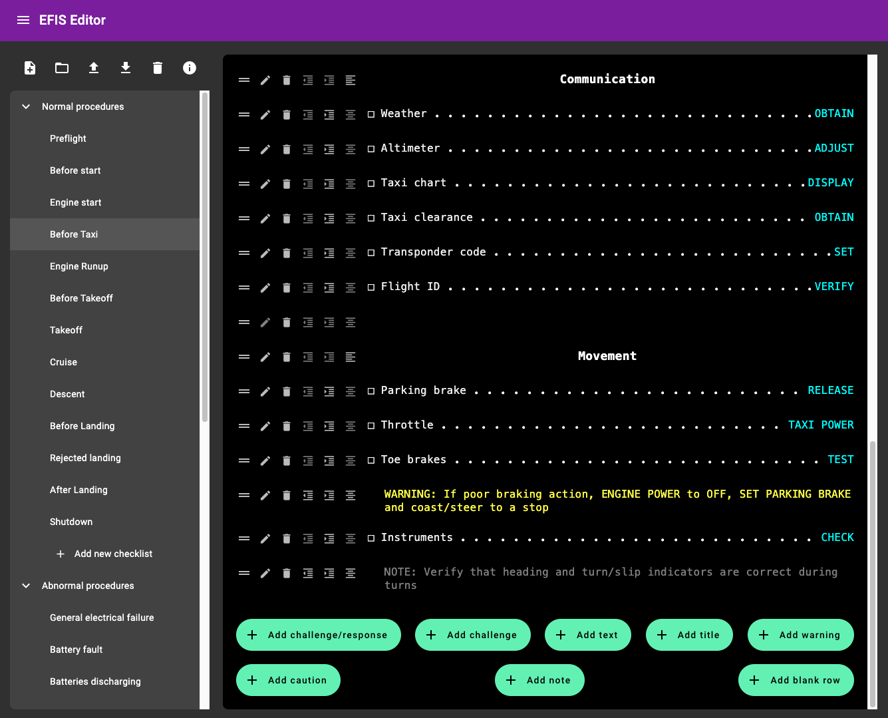Open the Before start checklist
Screen dimensions: 888x718
pos(104,170)
